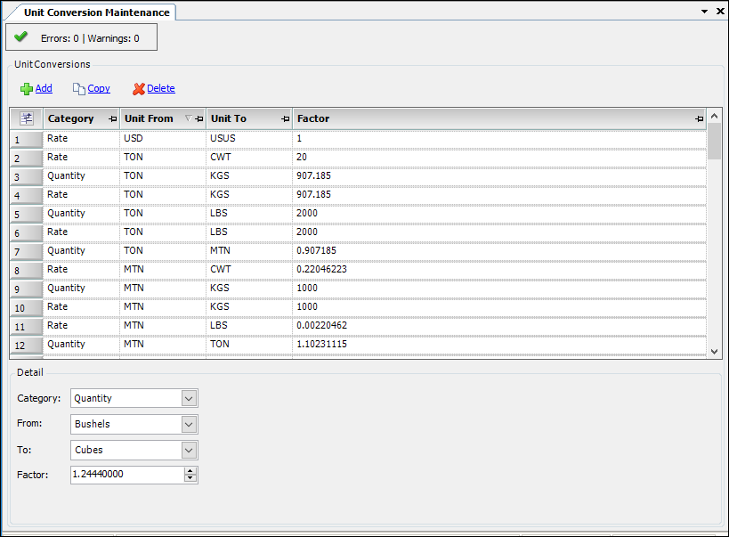Click the Copy documents icon

tap(78, 88)
